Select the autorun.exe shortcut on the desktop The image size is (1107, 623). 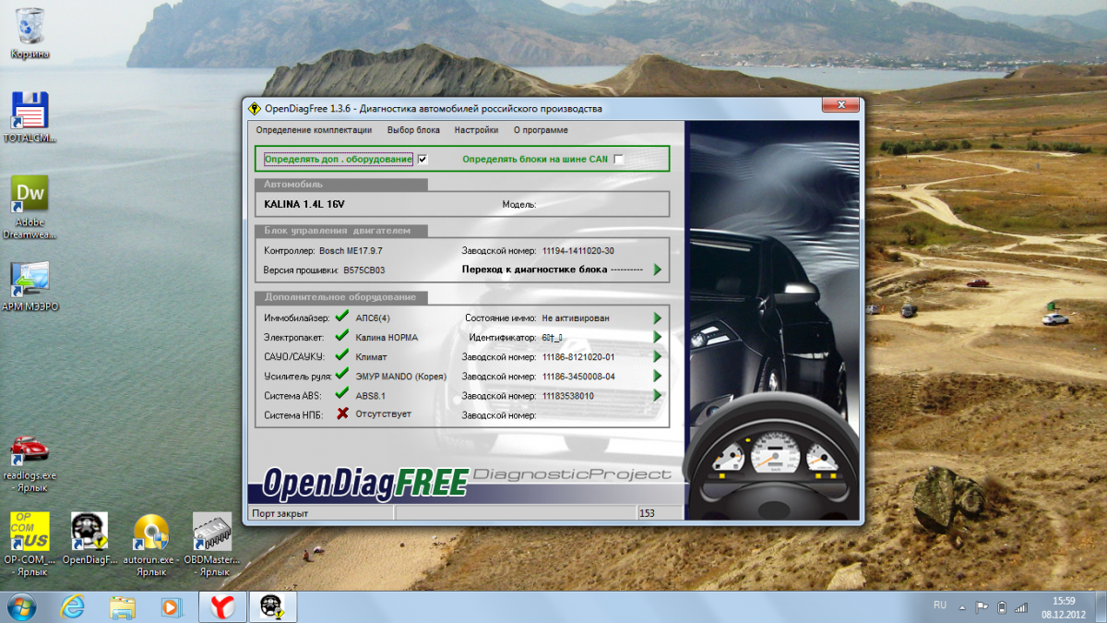151,545
